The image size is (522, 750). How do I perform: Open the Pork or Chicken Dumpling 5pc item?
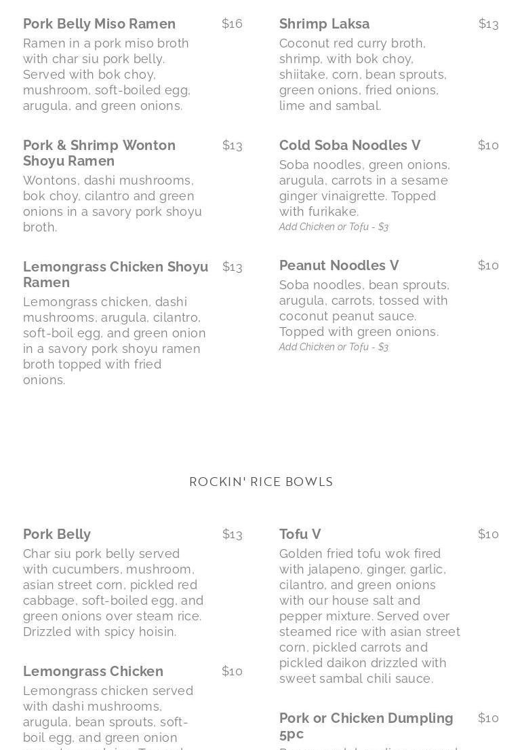click(366, 726)
